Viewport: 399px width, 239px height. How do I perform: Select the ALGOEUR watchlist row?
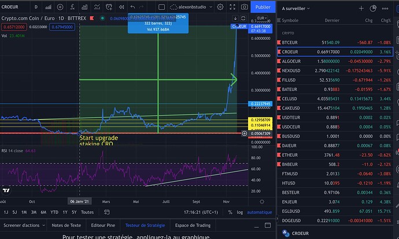pyautogui.click(x=335, y=61)
